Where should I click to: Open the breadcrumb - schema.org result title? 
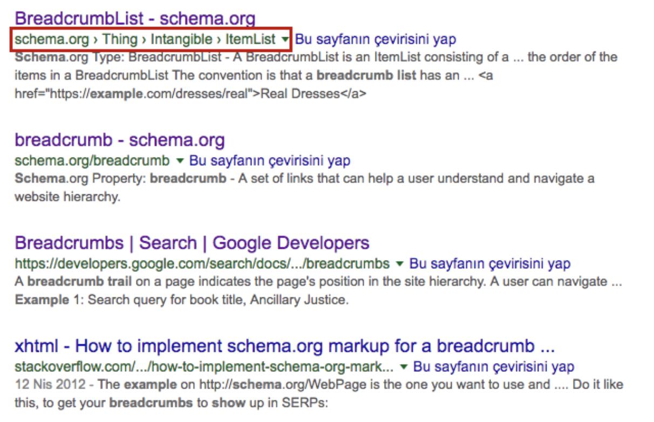coord(120,140)
